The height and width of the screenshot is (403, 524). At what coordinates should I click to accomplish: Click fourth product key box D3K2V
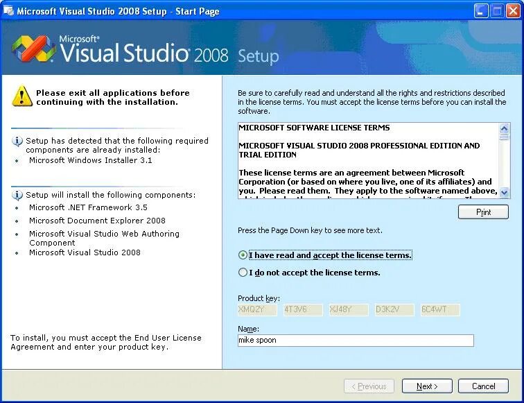pos(394,309)
